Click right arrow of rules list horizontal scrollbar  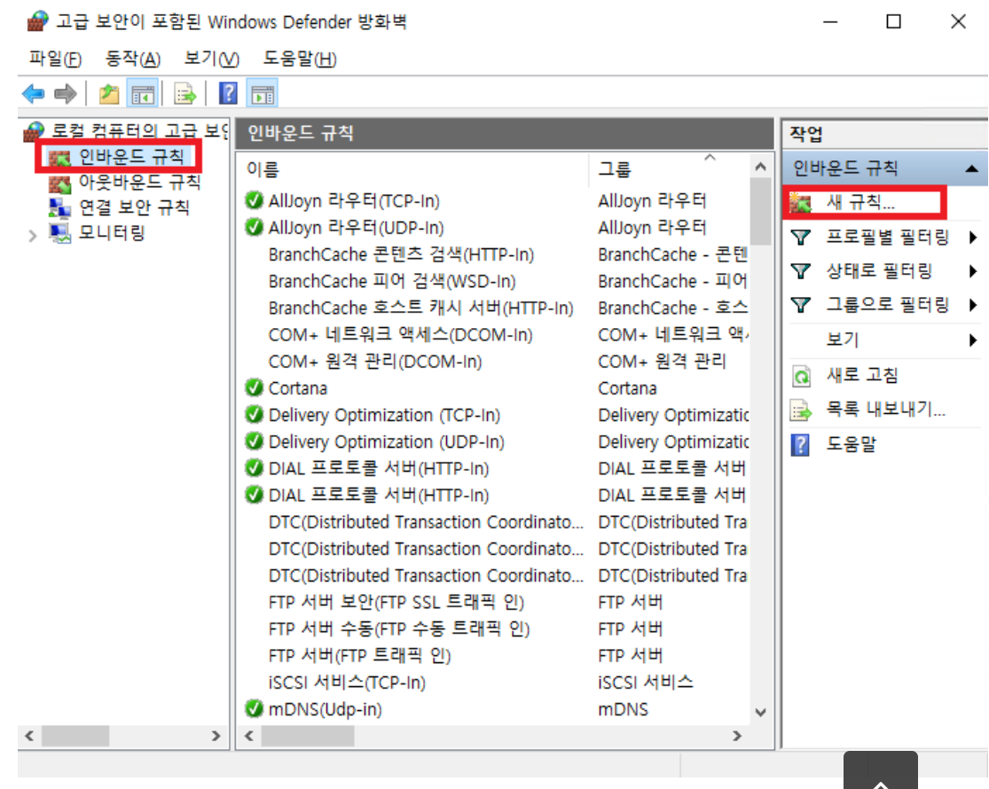click(737, 736)
